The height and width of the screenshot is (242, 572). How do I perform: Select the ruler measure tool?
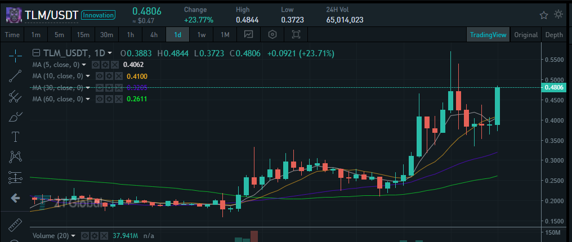(x=15, y=224)
